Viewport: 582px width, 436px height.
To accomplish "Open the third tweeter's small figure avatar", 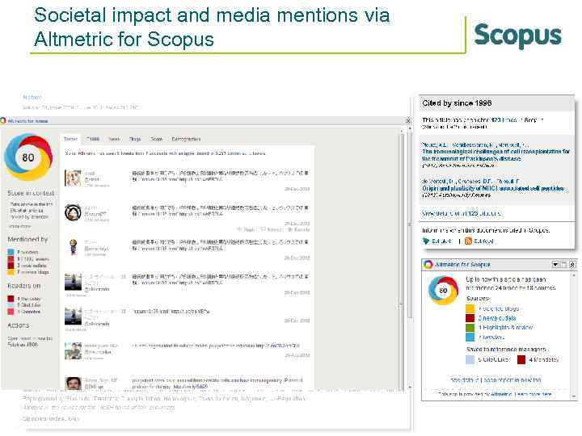I will click(73, 247).
